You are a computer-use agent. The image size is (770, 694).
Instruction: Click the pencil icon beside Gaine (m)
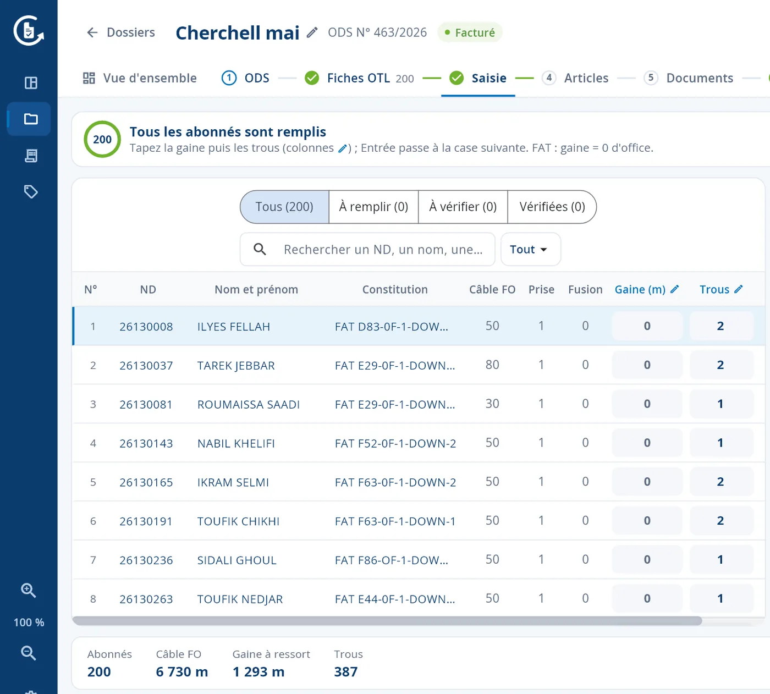(675, 289)
